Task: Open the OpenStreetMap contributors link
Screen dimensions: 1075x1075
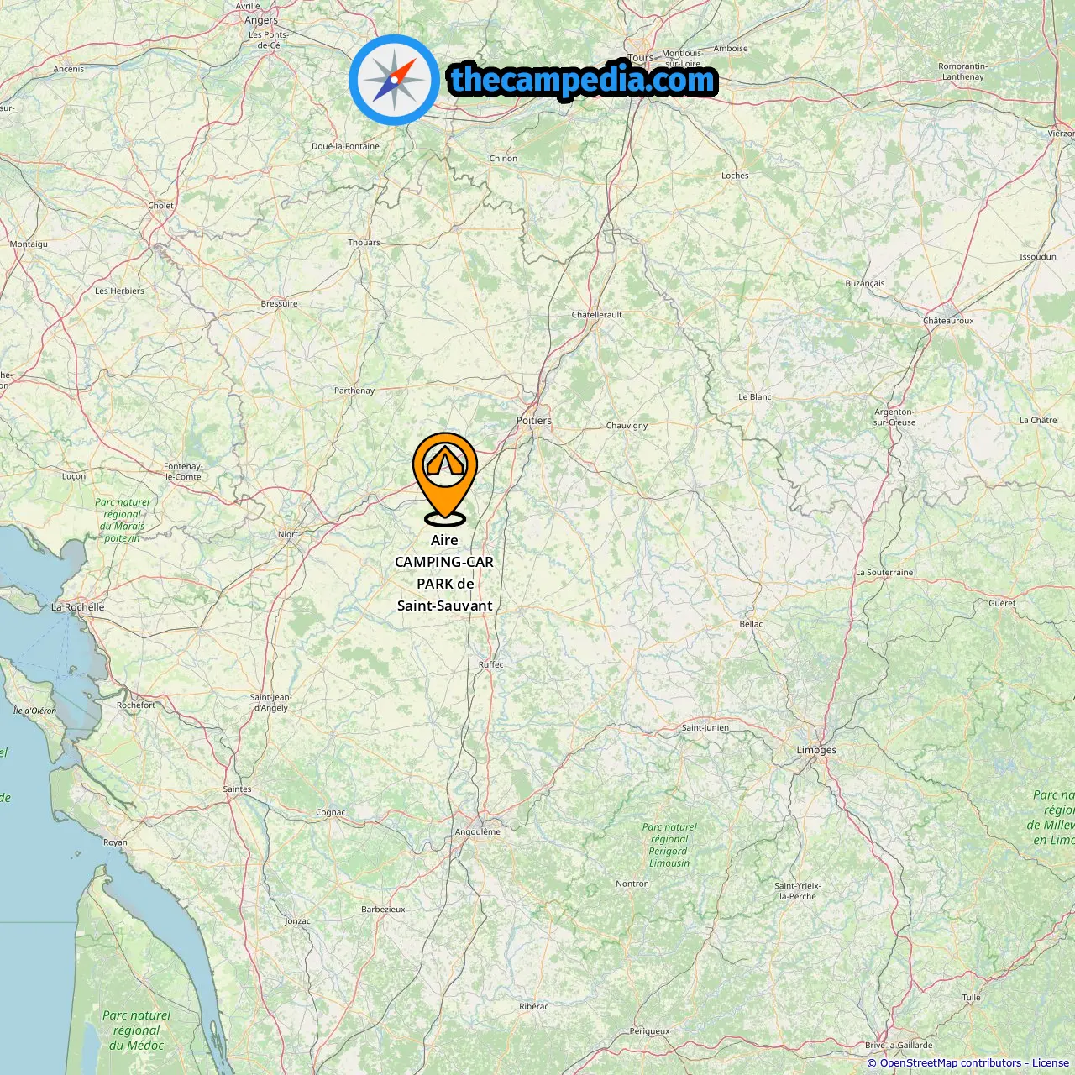Action: [951, 1063]
